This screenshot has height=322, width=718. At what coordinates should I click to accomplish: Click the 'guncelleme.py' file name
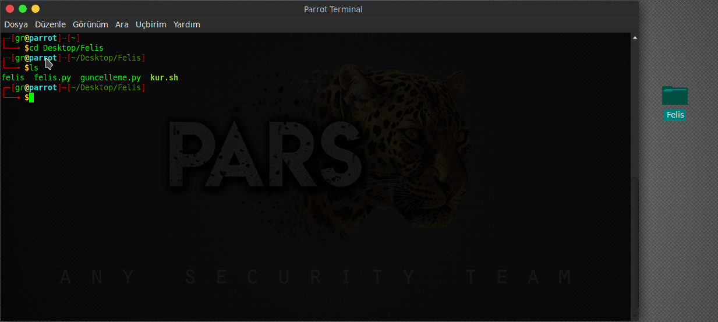tap(111, 77)
